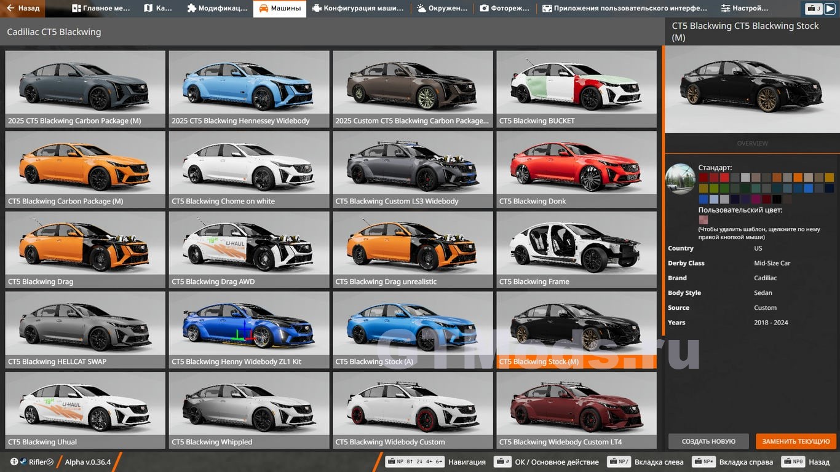Choose CT5 Blackwing Chome on white
The image size is (840, 472).
point(249,169)
